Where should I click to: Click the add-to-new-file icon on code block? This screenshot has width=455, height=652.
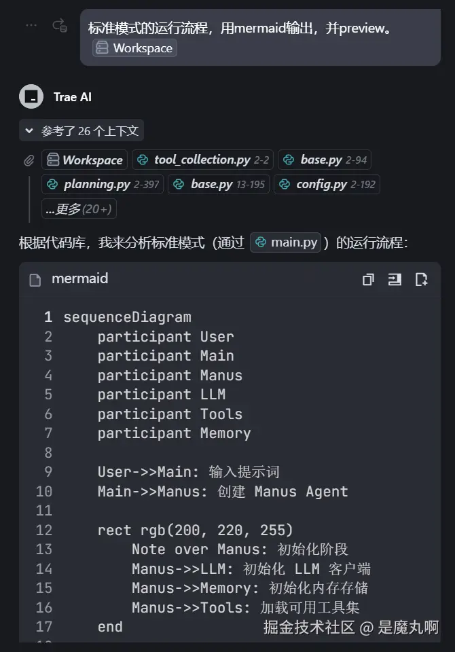(421, 279)
